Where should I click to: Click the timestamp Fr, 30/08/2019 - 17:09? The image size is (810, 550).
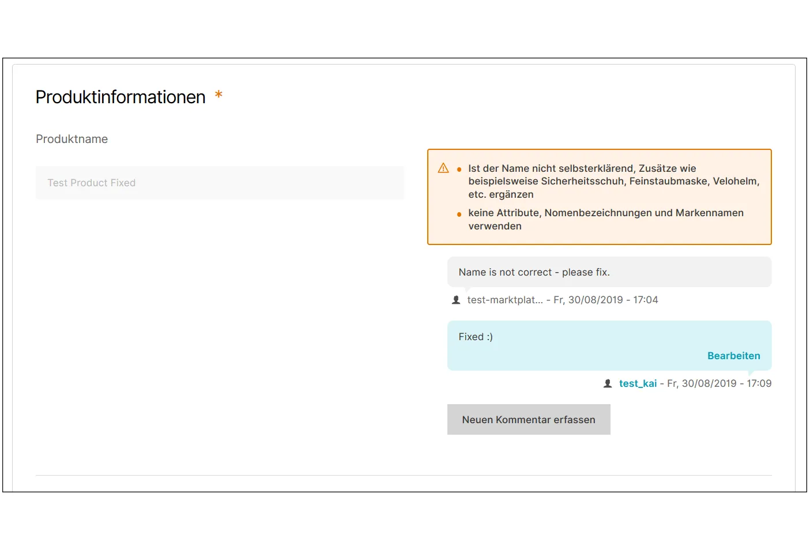pos(719,383)
